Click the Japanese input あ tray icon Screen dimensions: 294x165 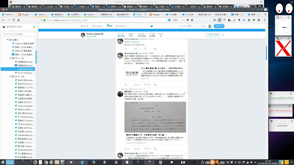click(212, 162)
